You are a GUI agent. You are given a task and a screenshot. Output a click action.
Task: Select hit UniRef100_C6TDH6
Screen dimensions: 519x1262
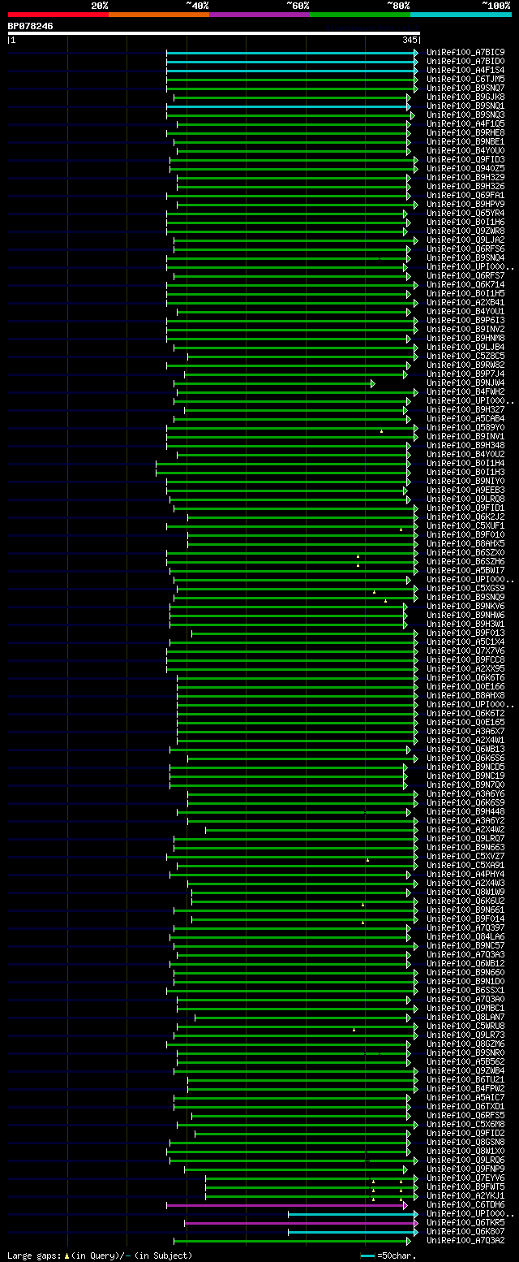(x=465, y=1205)
